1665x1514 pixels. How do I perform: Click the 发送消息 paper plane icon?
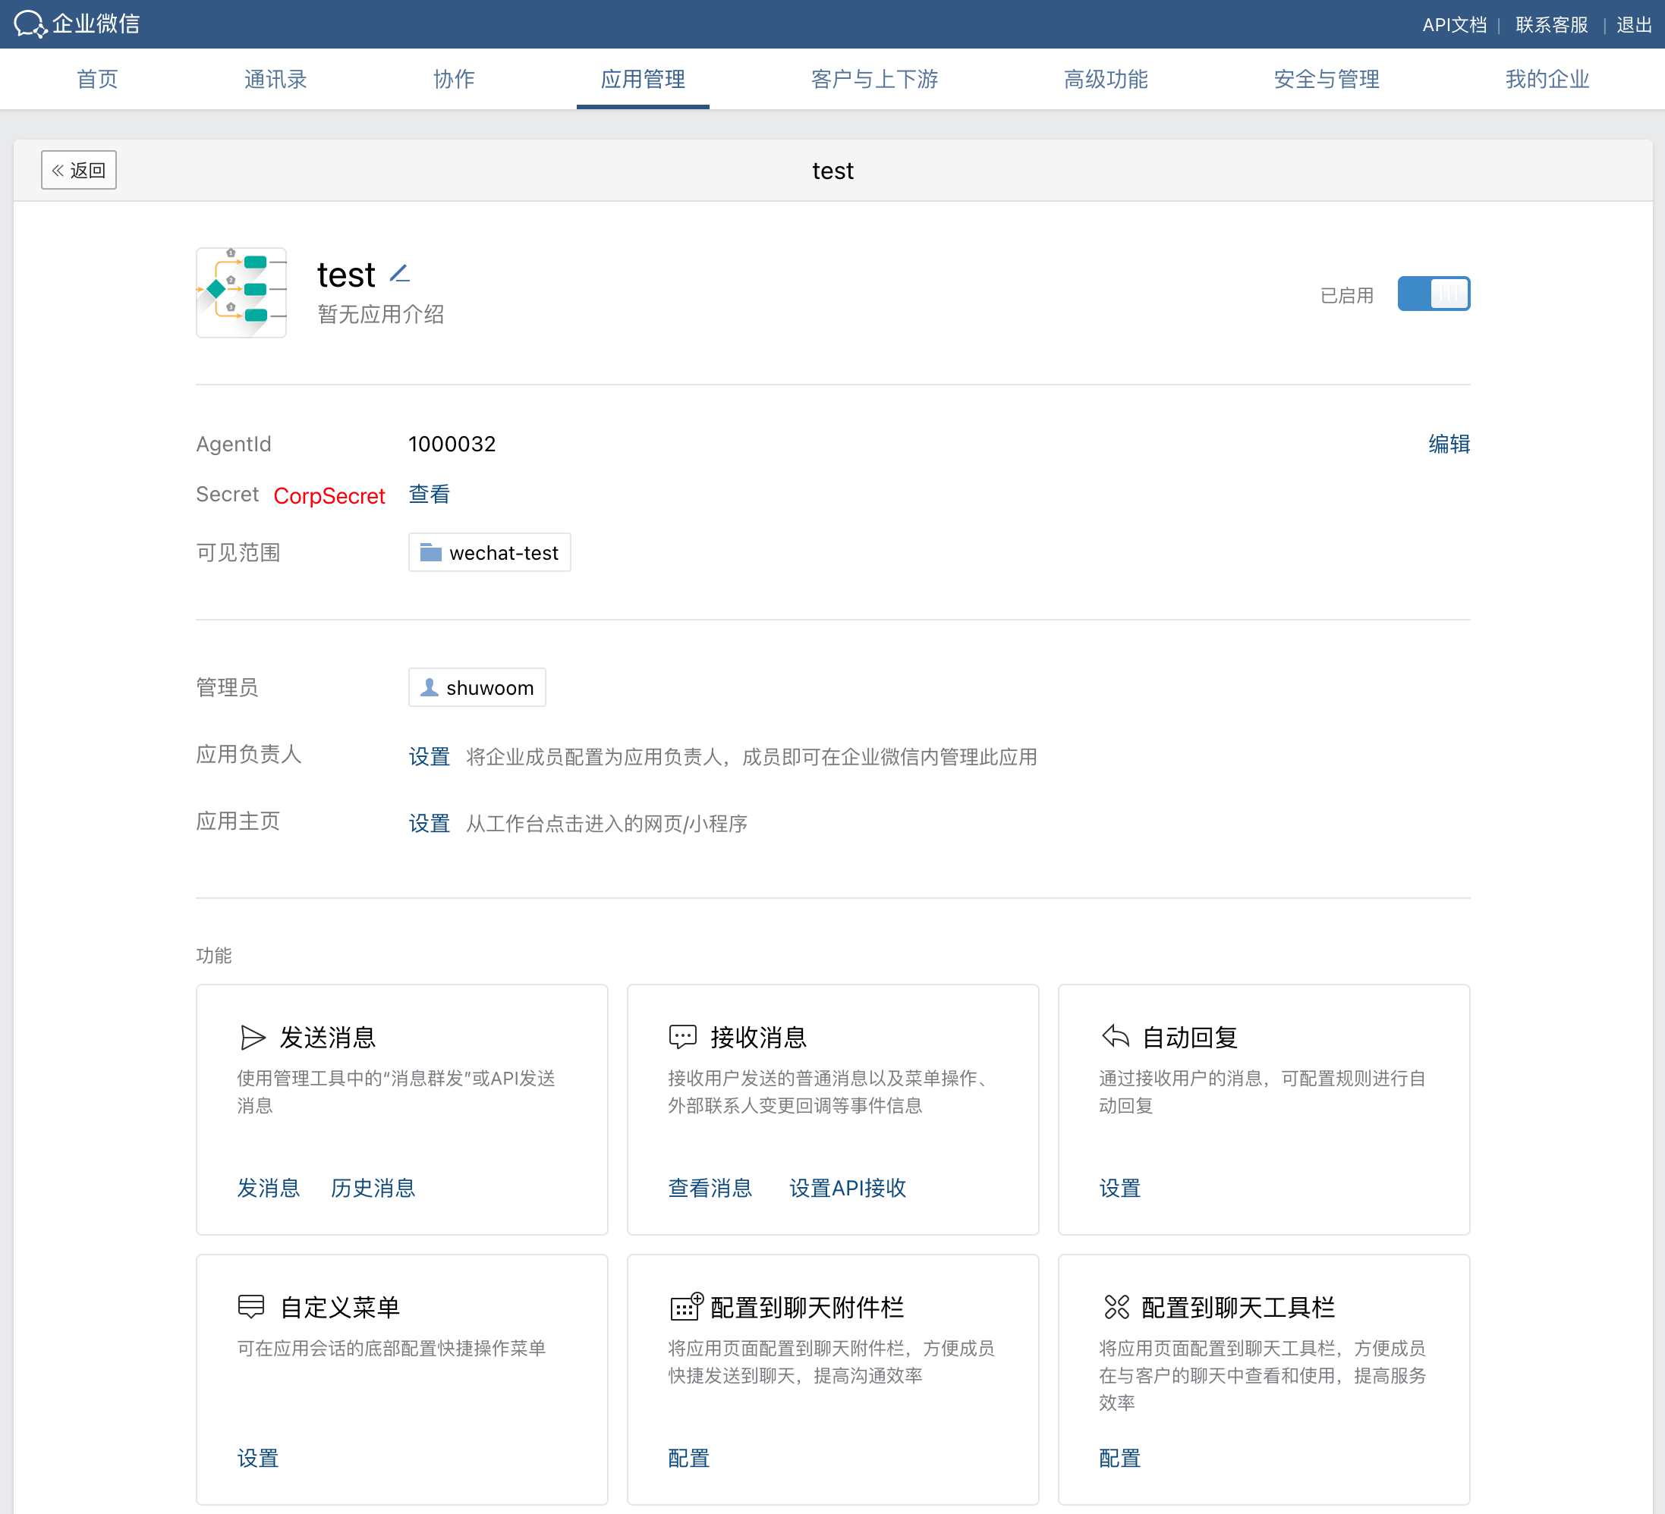(x=252, y=1037)
